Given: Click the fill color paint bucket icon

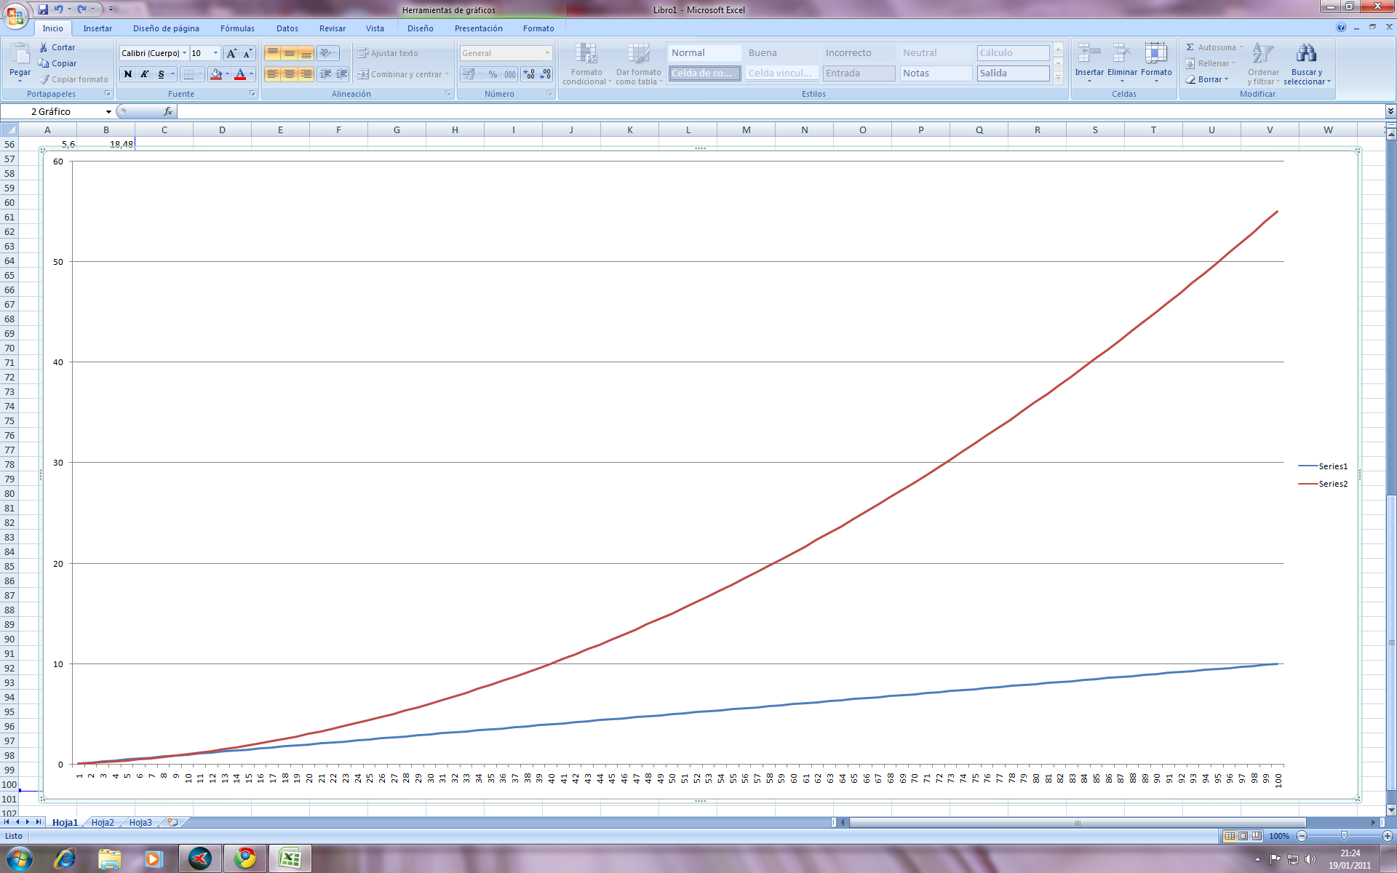Looking at the screenshot, I should tap(215, 74).
